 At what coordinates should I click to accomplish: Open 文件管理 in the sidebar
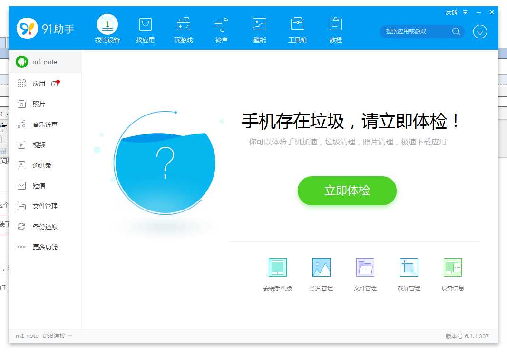tap(45, 206)
